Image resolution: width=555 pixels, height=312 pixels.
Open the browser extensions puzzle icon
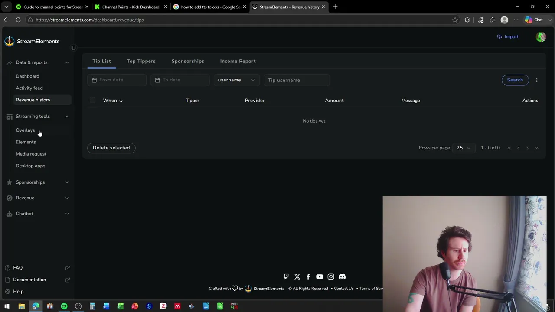tap(467, 20)
